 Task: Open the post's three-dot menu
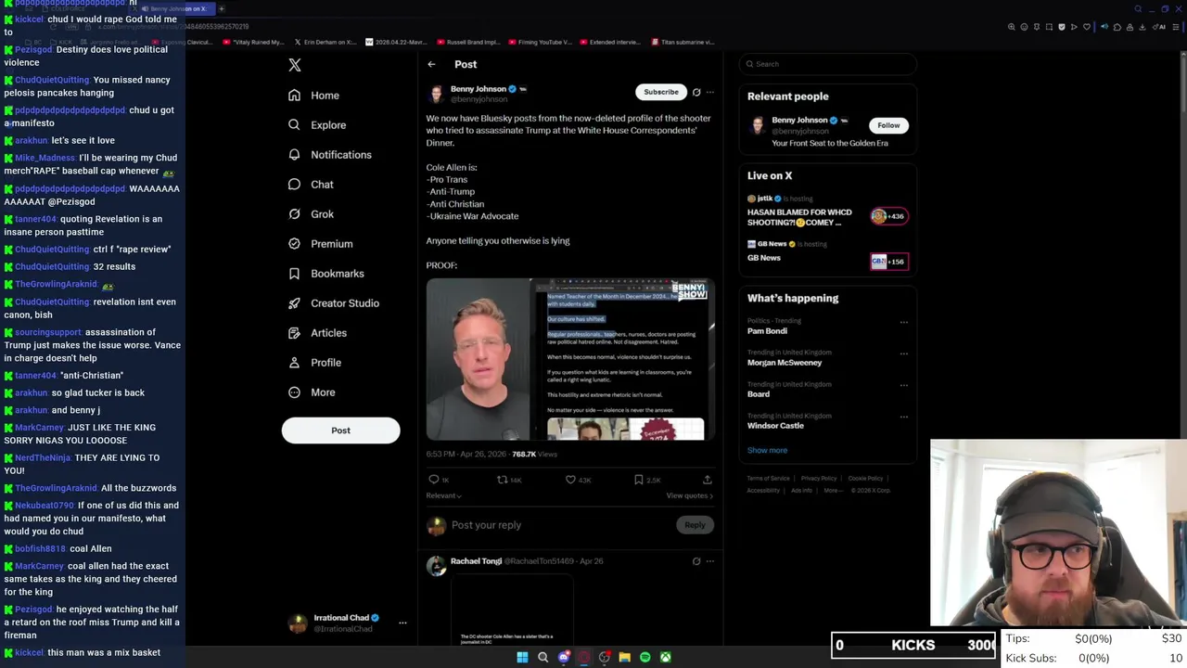[710, 92]
